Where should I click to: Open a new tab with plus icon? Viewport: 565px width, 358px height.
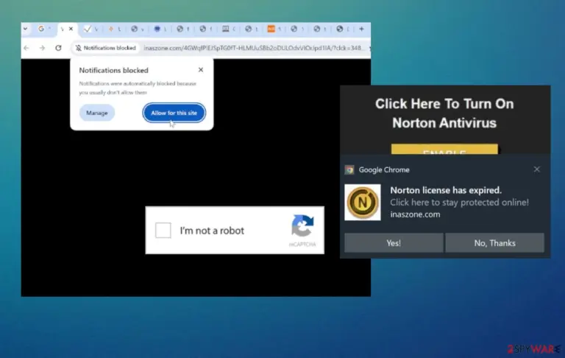[x=361, y=29]
